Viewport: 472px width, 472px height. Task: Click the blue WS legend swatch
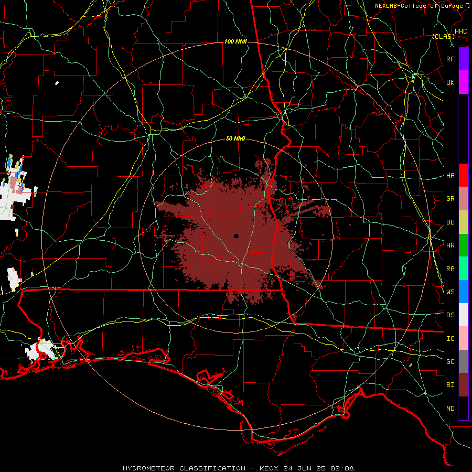click(463, 292)
